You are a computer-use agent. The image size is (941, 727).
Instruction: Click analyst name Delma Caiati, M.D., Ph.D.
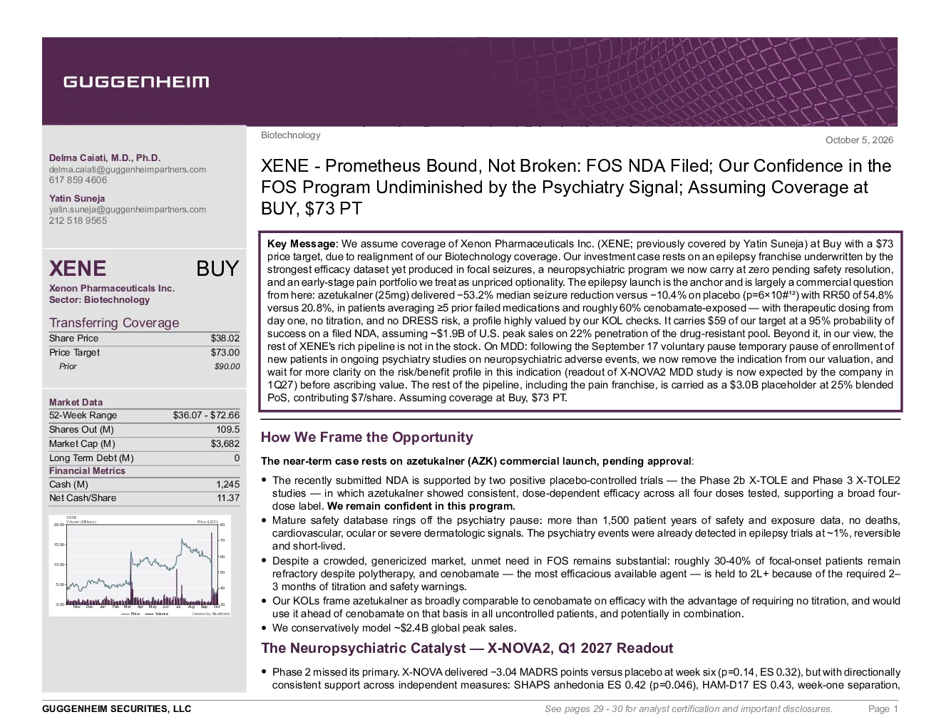point(105,158)
